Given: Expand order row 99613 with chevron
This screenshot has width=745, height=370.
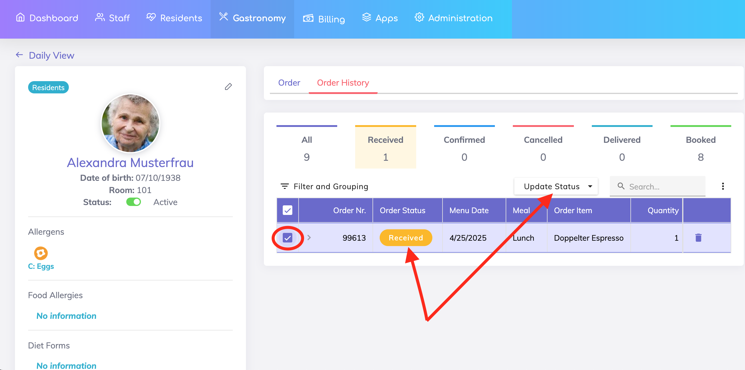Looking at the screenshot, I should (x=309, y=238).
